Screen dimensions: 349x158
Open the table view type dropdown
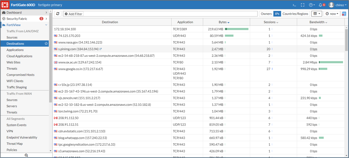pos(317,14)
